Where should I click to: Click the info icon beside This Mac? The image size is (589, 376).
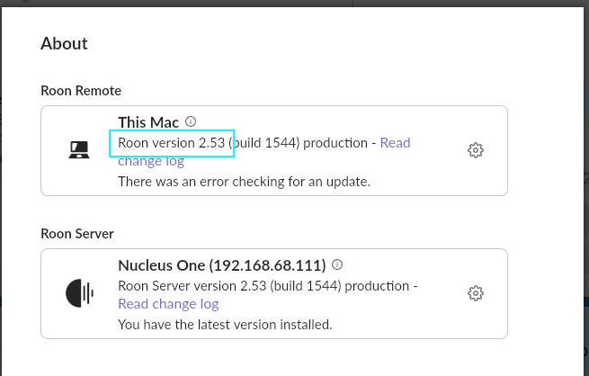[191, 121]
